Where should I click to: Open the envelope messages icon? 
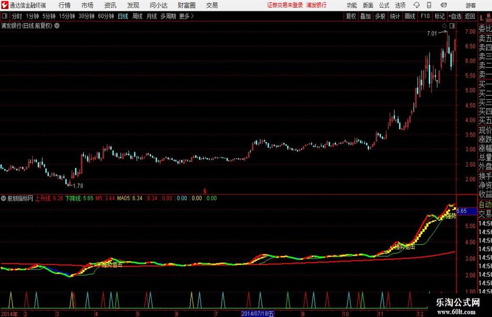tap(444, 5)
